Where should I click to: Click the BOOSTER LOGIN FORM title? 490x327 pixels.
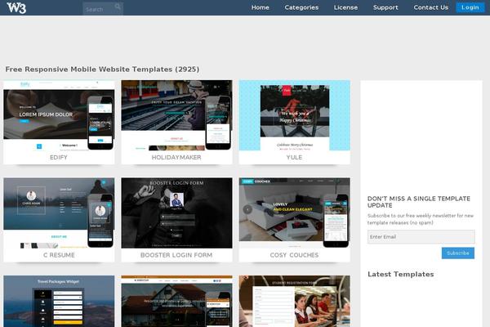pyautogui.click(x=176, y=255)
